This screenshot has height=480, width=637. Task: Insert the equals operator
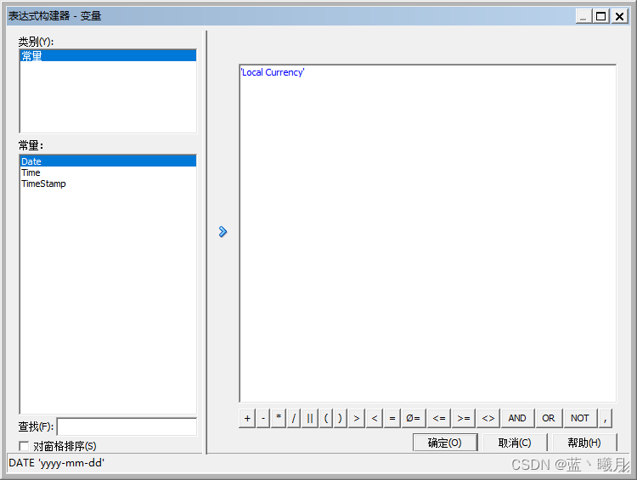click(x=392, y=418)
